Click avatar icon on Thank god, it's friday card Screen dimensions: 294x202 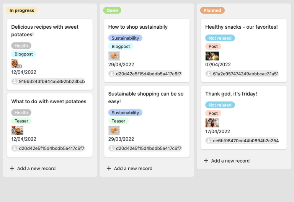coord(209,141)
